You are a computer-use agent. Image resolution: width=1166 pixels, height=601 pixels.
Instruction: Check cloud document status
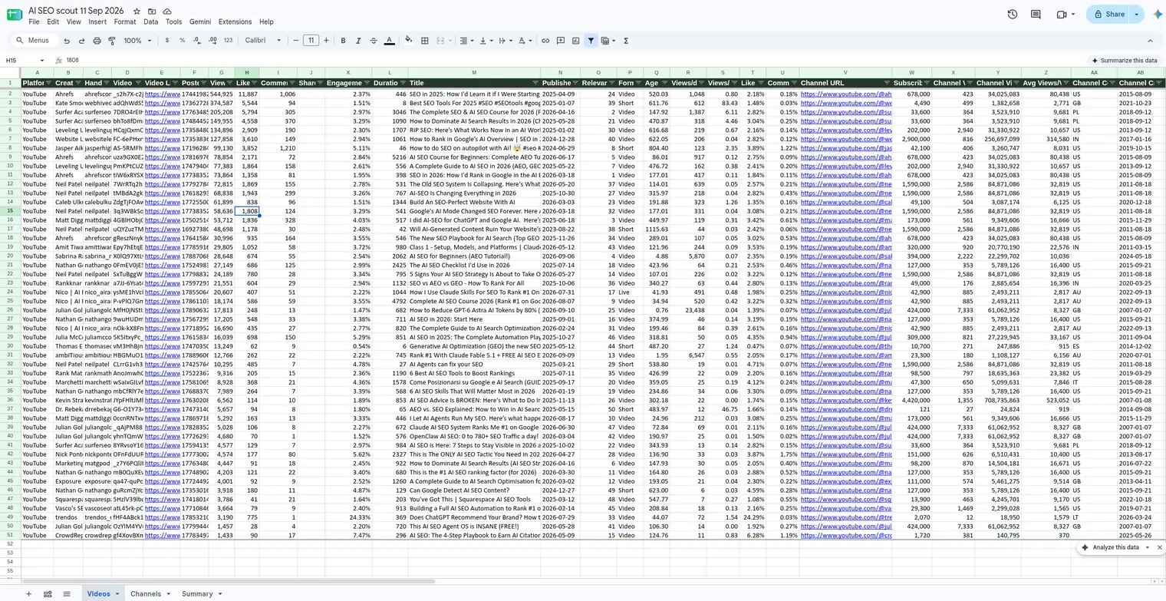(x=167, y=12)
